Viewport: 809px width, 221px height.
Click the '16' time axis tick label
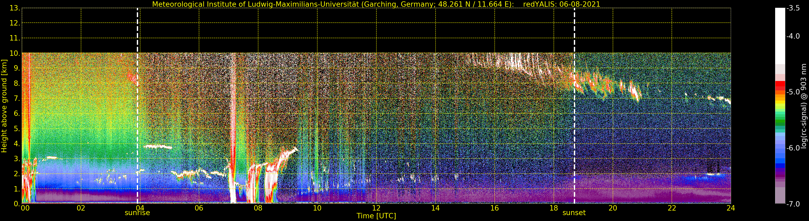(x=495, y=208)
